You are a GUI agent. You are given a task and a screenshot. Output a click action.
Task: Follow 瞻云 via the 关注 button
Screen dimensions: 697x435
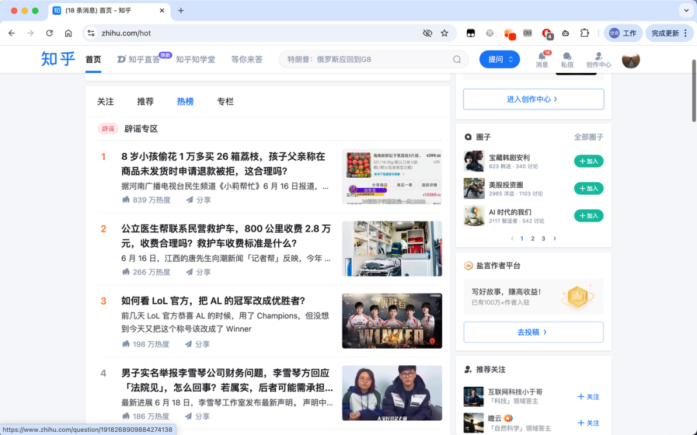coord(588,423)
